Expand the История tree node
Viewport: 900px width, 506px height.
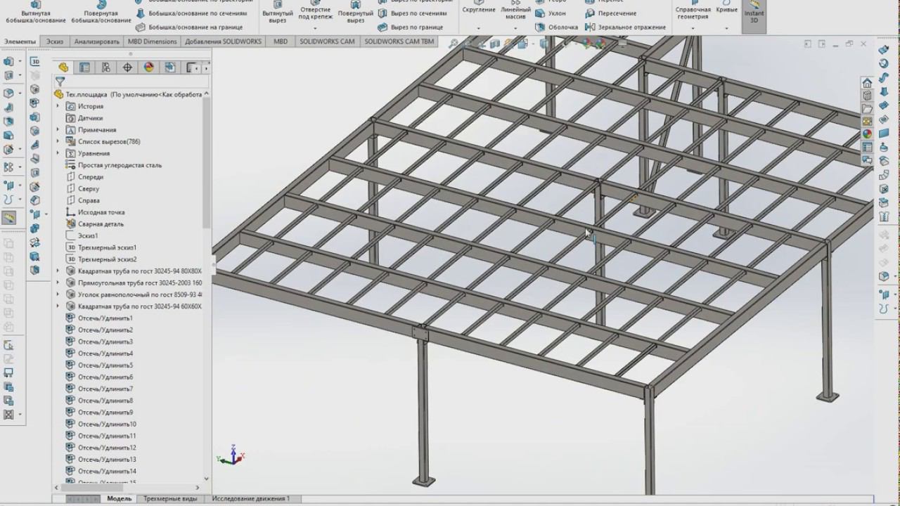(58, 106)
